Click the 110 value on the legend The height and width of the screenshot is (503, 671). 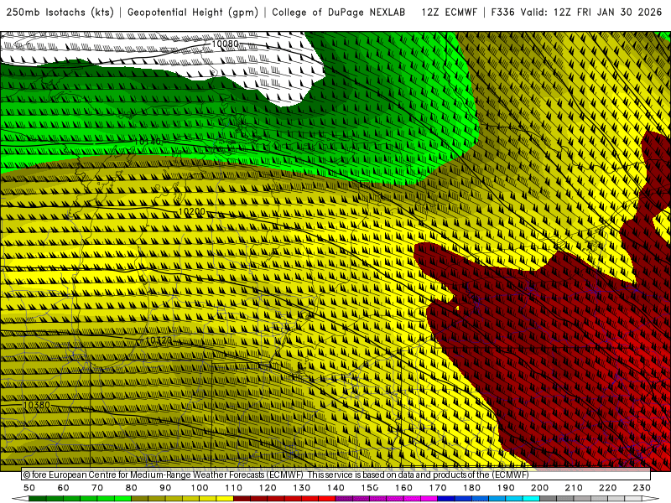click(x=234, y=488)
